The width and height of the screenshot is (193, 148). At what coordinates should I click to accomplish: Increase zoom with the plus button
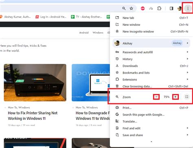point(175,97)
